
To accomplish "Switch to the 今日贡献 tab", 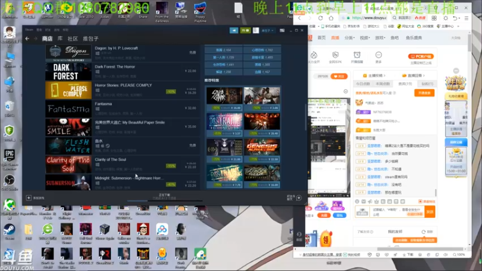I will pyautogui.click(x=363, y=84).
